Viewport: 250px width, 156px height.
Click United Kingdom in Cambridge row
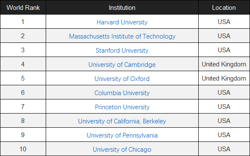(224, 64)
